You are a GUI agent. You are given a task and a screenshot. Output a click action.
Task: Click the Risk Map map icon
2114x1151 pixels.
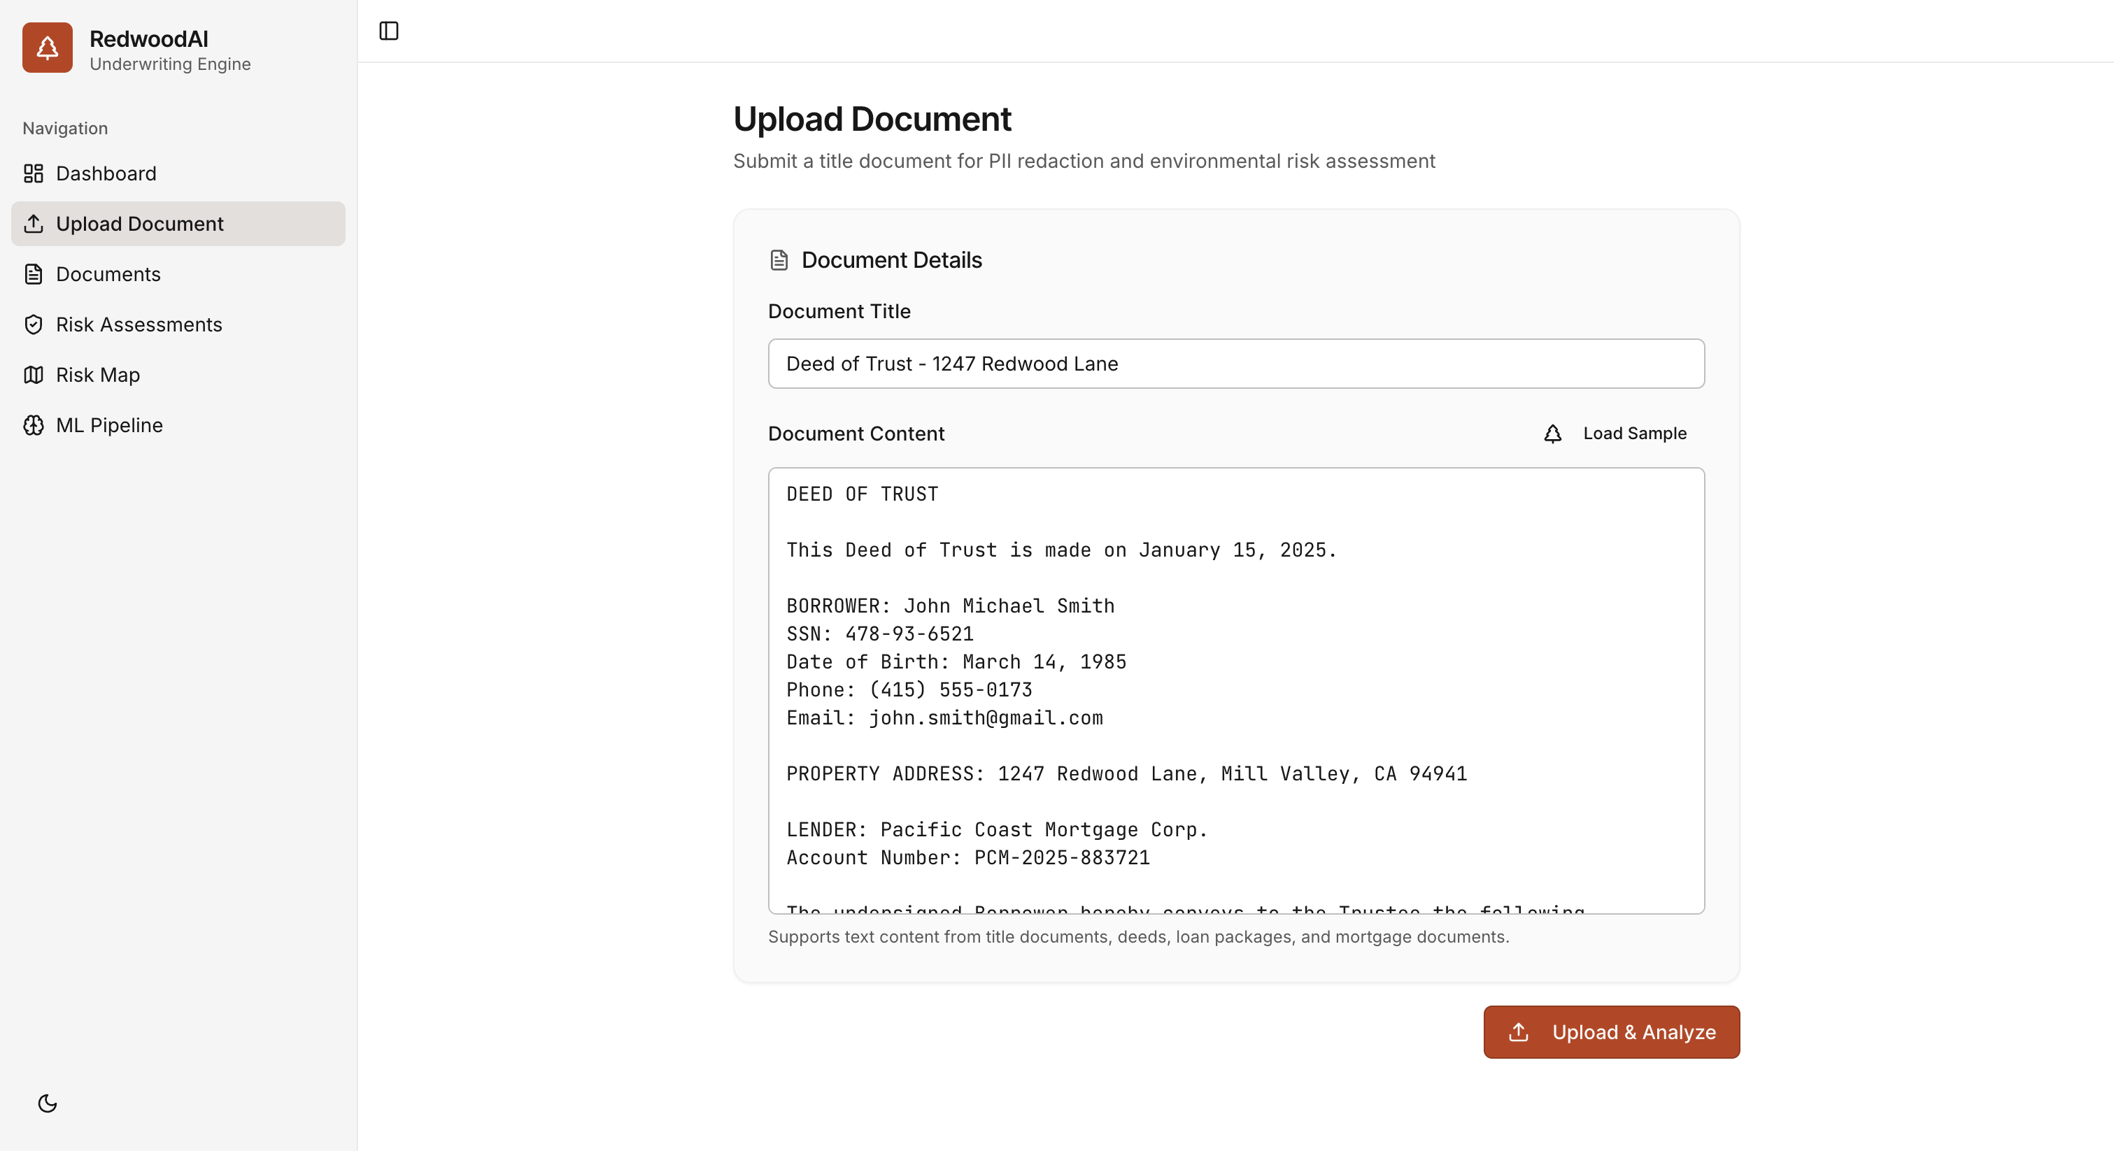[34, 375]
